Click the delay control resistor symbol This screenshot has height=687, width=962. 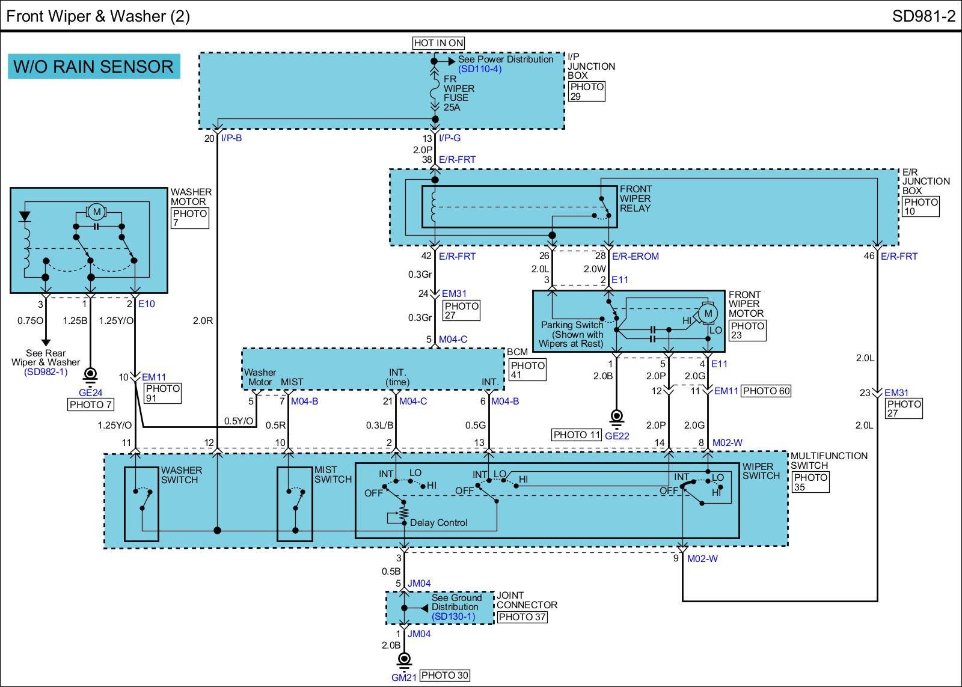404,513
